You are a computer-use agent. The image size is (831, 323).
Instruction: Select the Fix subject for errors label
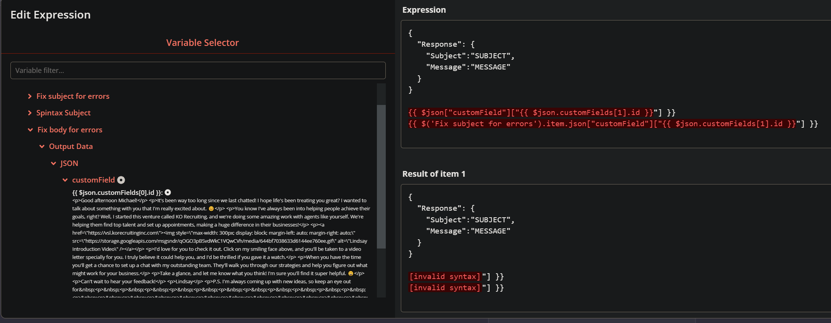[73, 96]
